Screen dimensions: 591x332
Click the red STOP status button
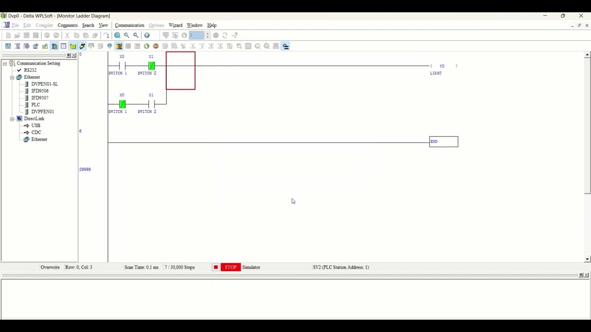(x=231, y=267)
